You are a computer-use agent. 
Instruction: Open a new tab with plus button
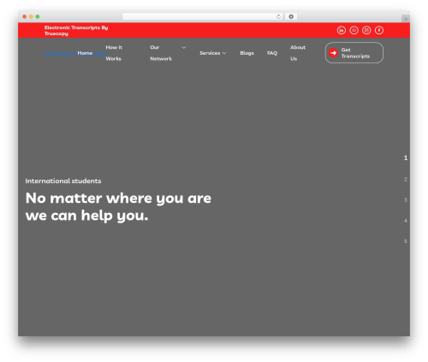click(x=406, y=19)
